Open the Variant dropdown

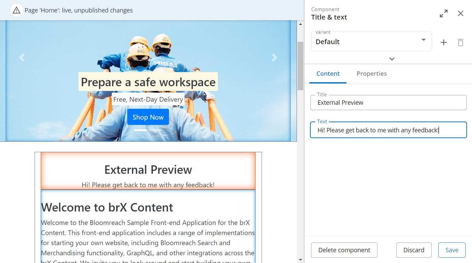423,40
